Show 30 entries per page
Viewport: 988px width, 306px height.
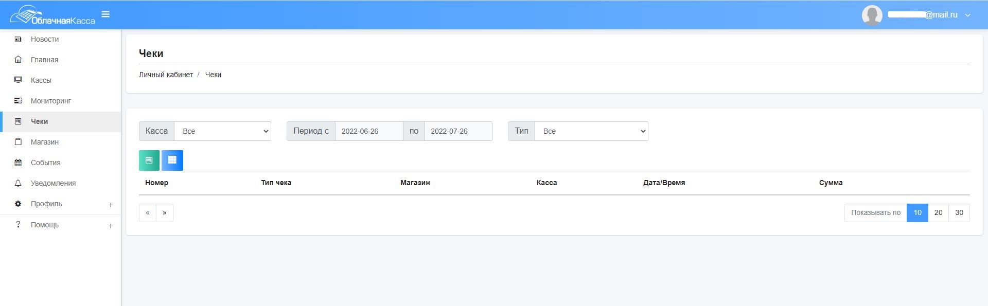[959, 213]
